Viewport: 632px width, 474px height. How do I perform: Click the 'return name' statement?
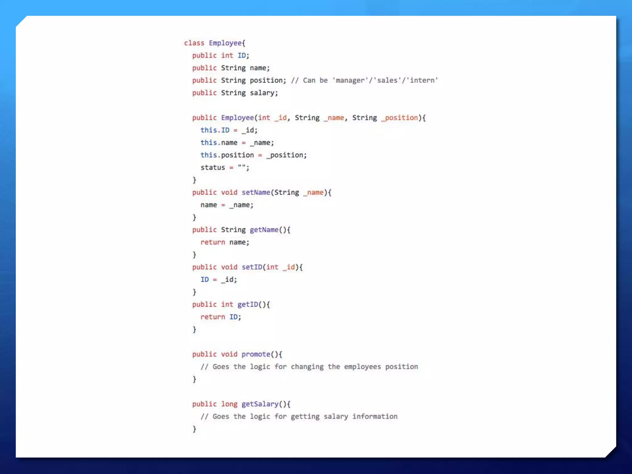[225, 242]
